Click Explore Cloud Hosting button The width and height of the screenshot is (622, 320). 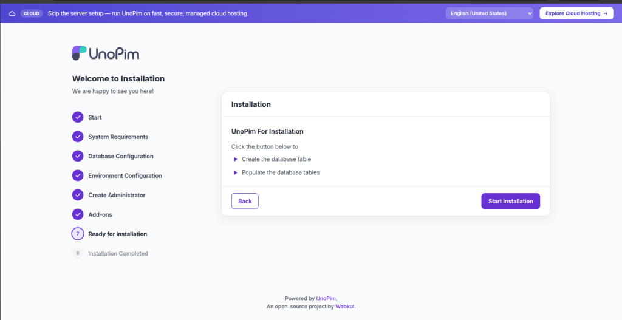576,13
